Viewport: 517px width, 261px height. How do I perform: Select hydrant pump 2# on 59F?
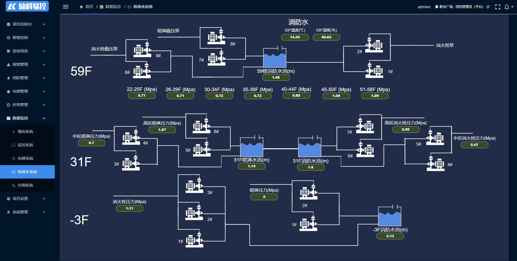pyautogui.click(x=375, y=45)
